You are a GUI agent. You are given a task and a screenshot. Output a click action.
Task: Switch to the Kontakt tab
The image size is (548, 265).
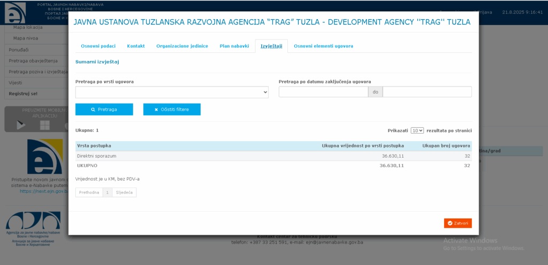click(x=136, y=46)
